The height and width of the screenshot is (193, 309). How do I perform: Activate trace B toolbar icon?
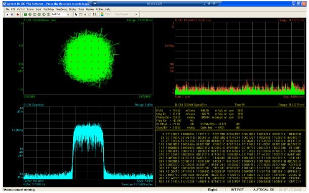[30, 14]
